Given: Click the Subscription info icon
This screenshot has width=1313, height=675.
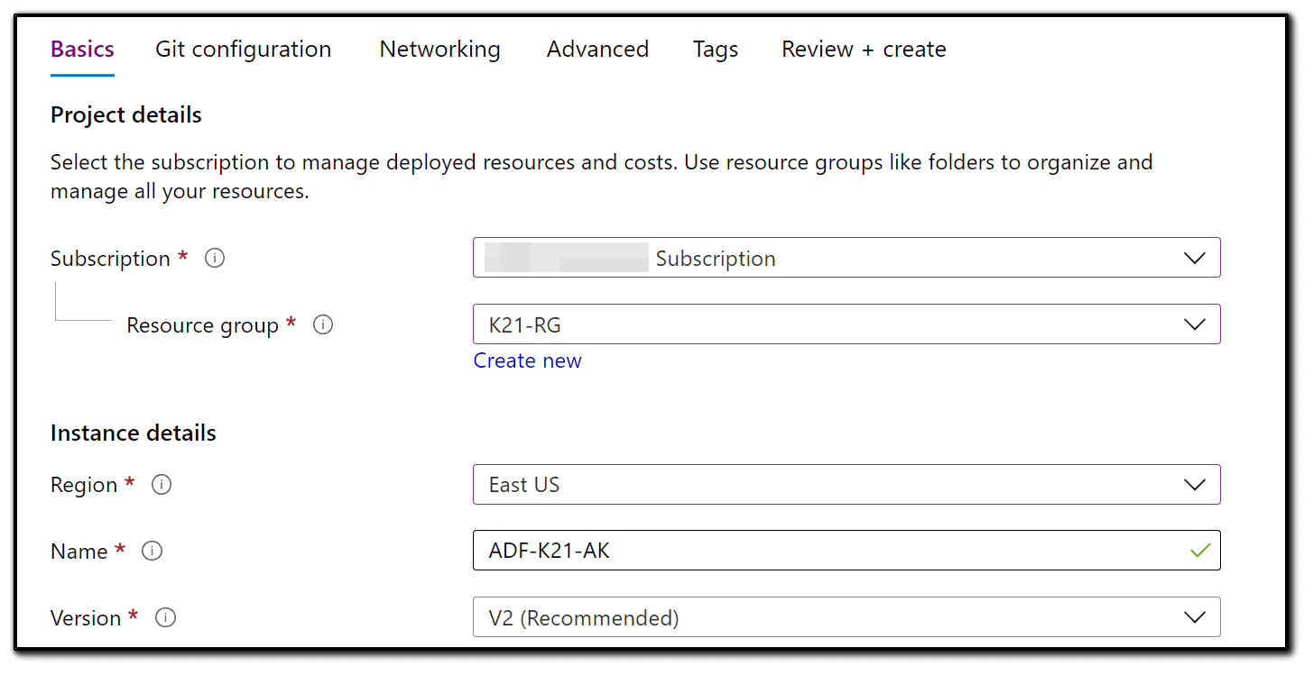Looking at the screenshot, I should point(215,259).
